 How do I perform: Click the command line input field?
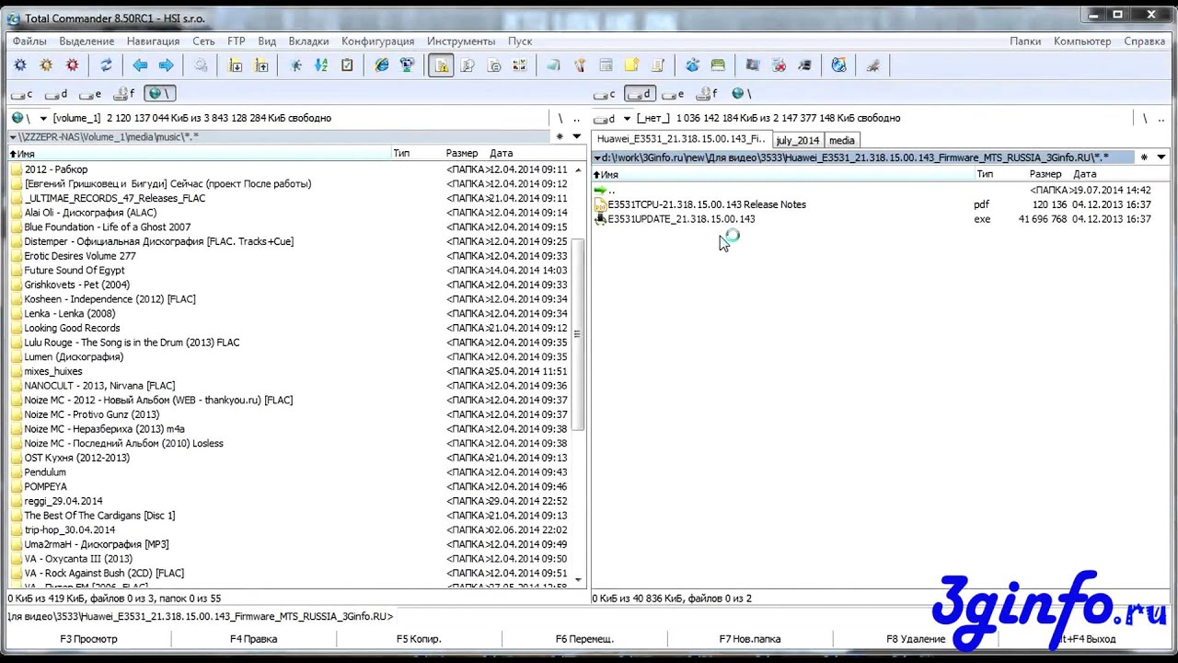[x=782, y=617]
